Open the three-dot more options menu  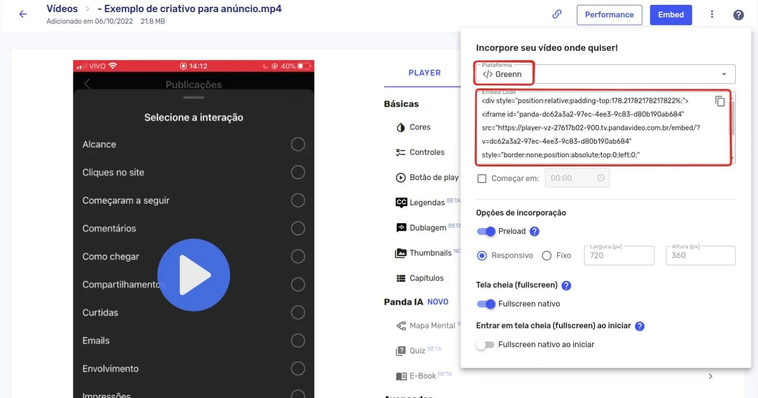[x=712, y=15]
